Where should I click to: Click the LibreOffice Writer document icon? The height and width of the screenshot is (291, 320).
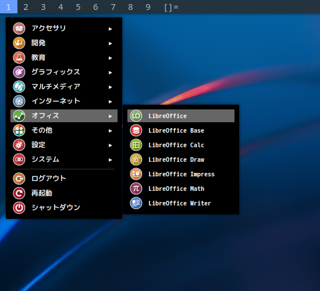(136, 203)
